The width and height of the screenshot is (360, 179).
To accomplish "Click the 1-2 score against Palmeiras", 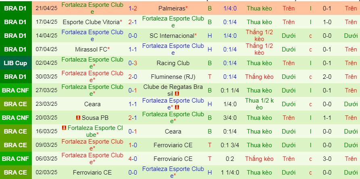I will click(133, 8).
